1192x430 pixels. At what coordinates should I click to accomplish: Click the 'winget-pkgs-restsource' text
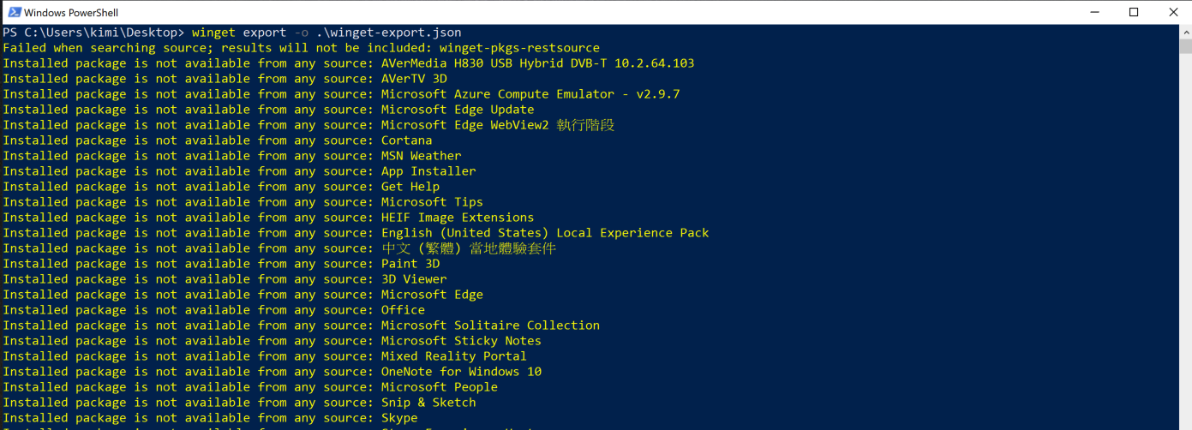point(519,48)
